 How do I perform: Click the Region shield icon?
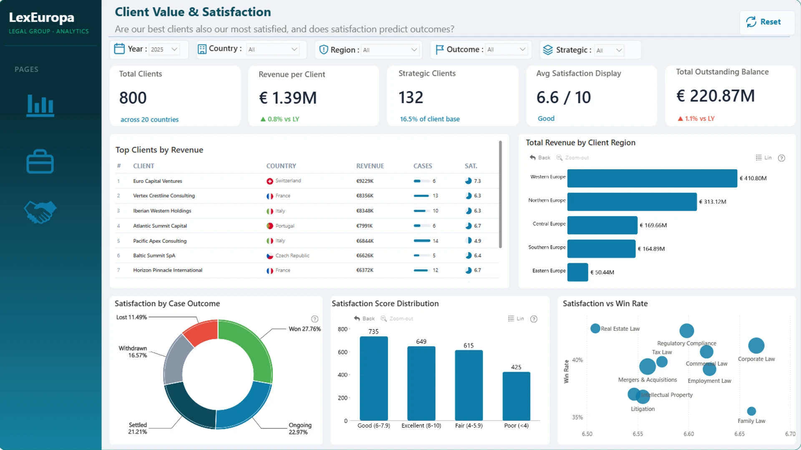click(x=324, y=50)
